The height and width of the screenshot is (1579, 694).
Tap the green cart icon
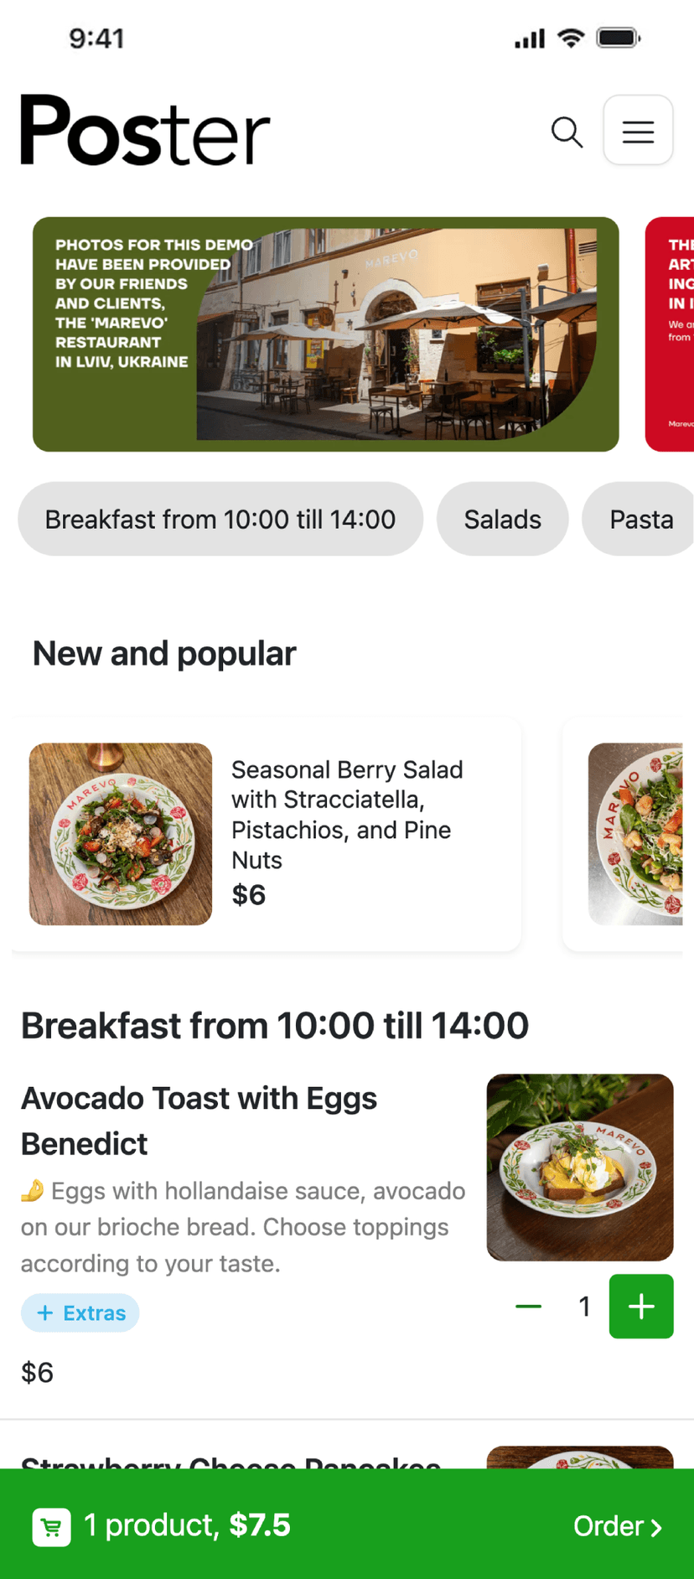[51, 1526]
